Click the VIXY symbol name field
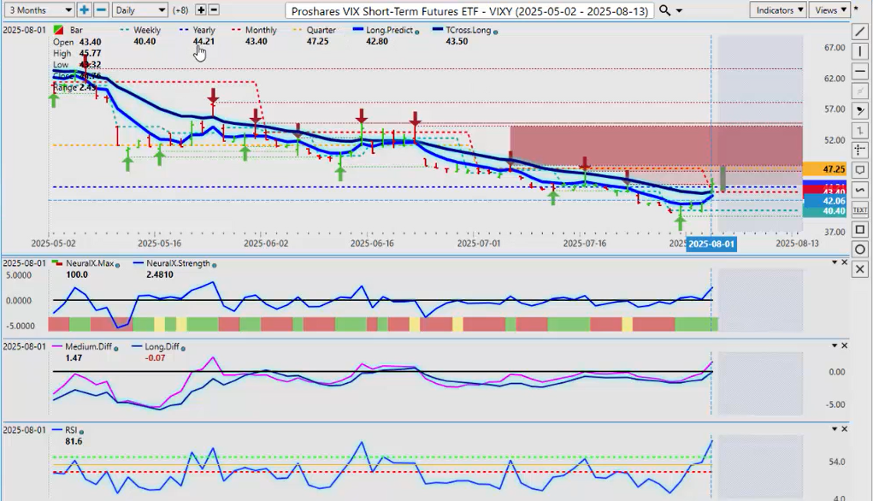The image size is (873, 501). coord(470,10)
